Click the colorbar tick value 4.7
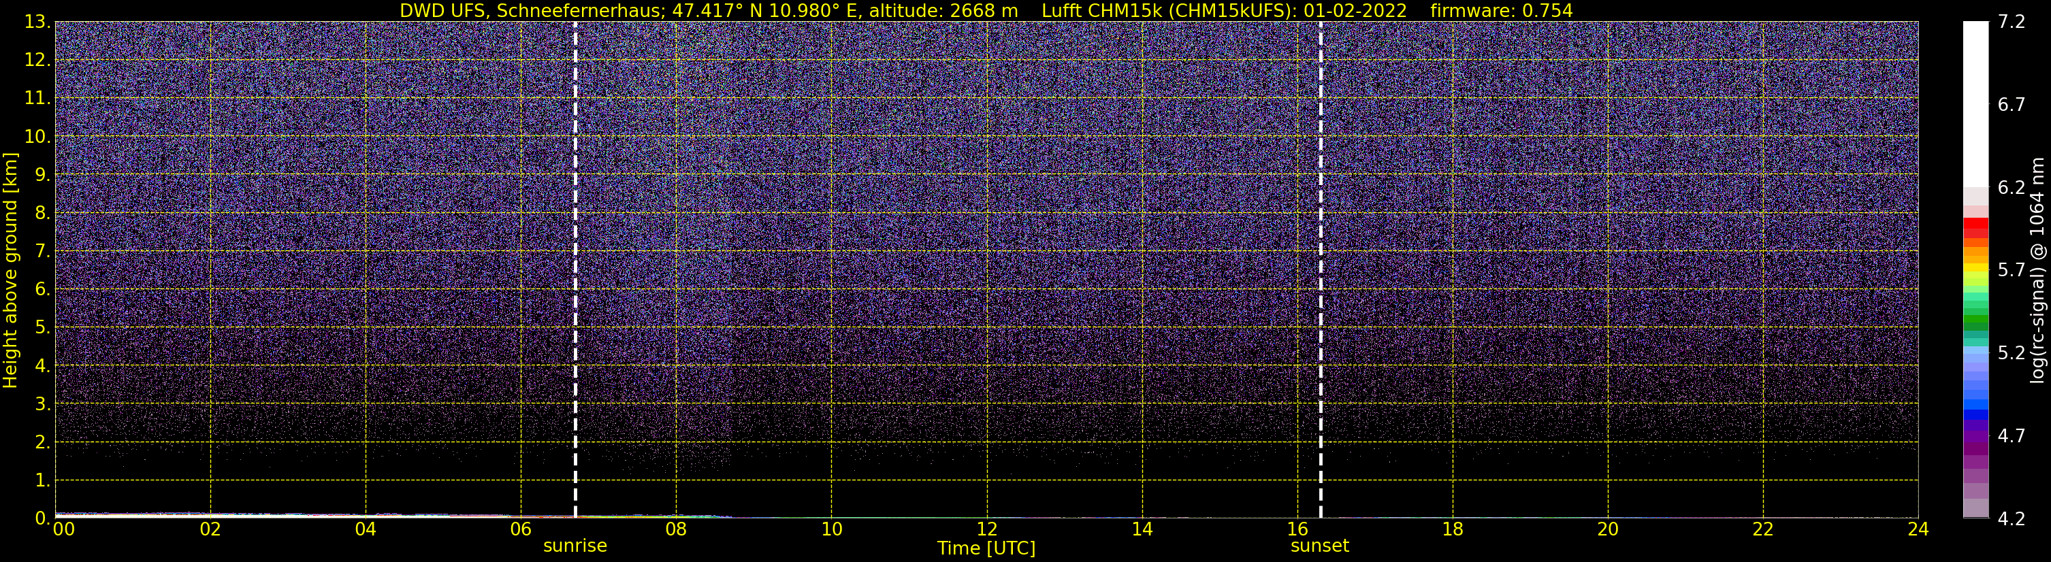This screenshot has width=2051, height=562. point(2012,436)
